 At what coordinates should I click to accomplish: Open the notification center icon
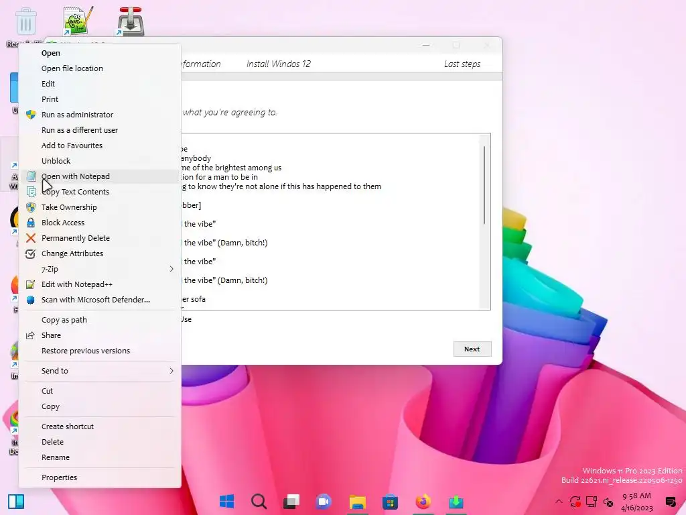coord(670,502)
